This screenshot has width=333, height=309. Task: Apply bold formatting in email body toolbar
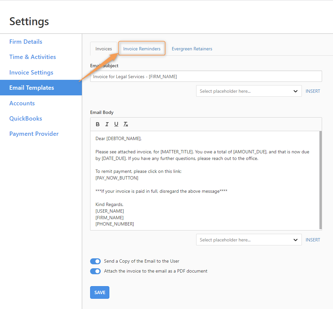click(98, 124)
